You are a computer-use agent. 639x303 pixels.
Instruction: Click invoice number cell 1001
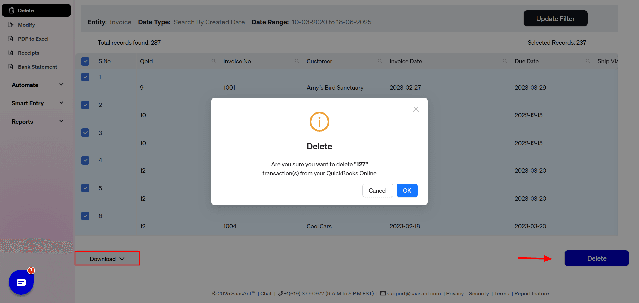click(229, 88)
